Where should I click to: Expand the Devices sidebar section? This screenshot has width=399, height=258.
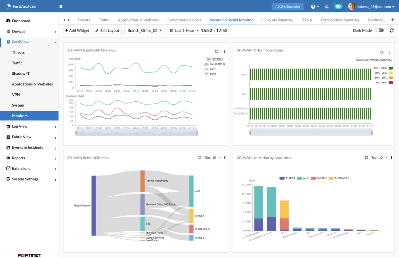click(x=55, y=32)
